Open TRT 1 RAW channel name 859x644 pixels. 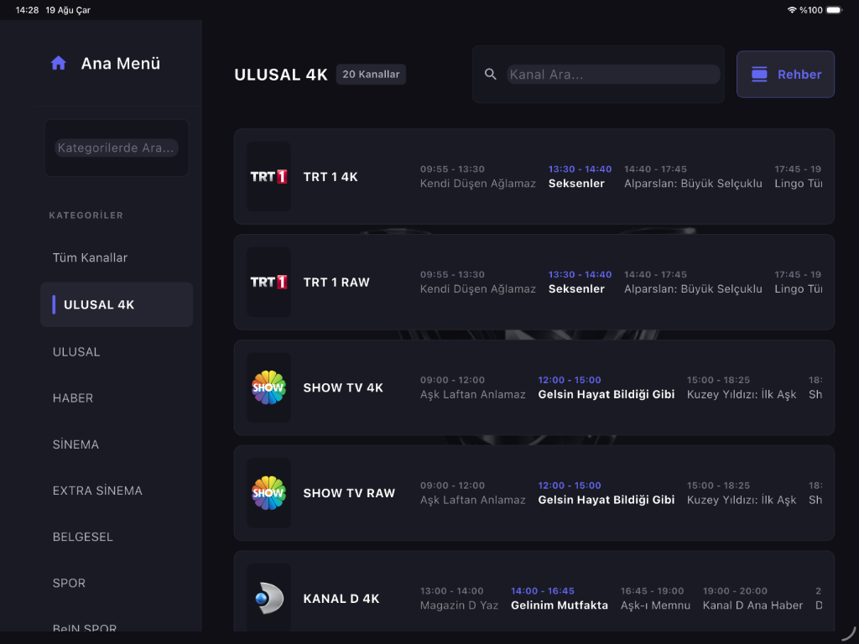coord(336,283)
